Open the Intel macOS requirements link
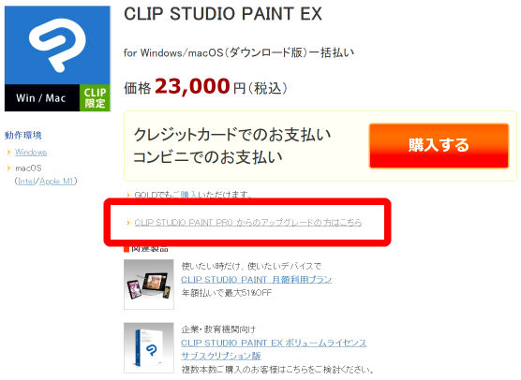Image resolution: width=521 pixels, height=380 pixels. click(26, 182)
